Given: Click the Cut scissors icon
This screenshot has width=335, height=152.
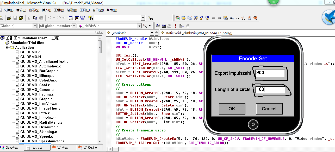Looking at the screenshot, I should point(29,18).
